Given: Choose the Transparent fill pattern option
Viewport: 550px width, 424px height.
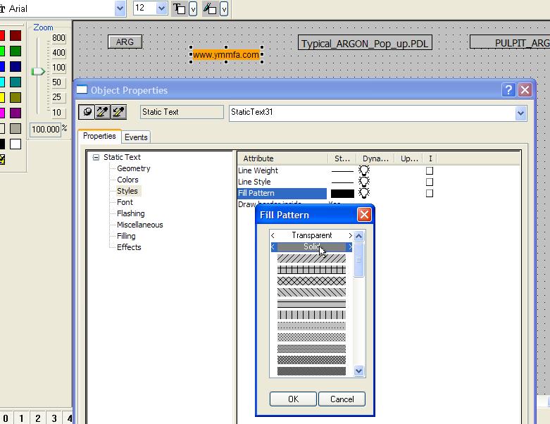Looking at the screenshot, I should click(x=311, y=235).
